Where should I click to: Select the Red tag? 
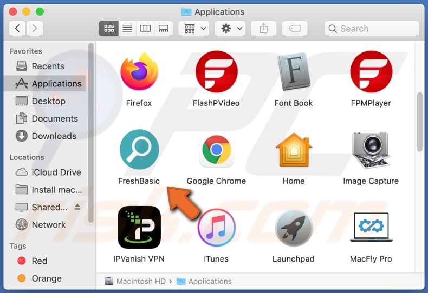[x=45, y=261]
